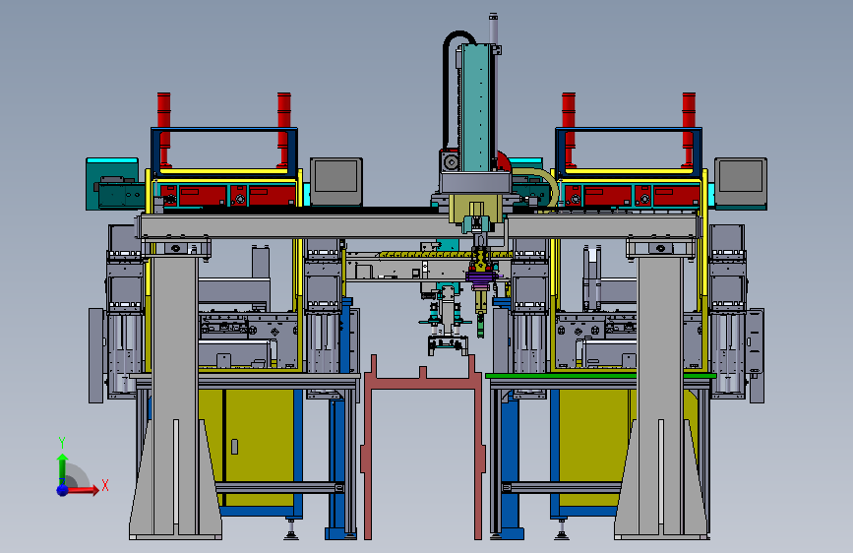Select the teal vertical actuator column at top center
The image size is (853, 553).
477,107
